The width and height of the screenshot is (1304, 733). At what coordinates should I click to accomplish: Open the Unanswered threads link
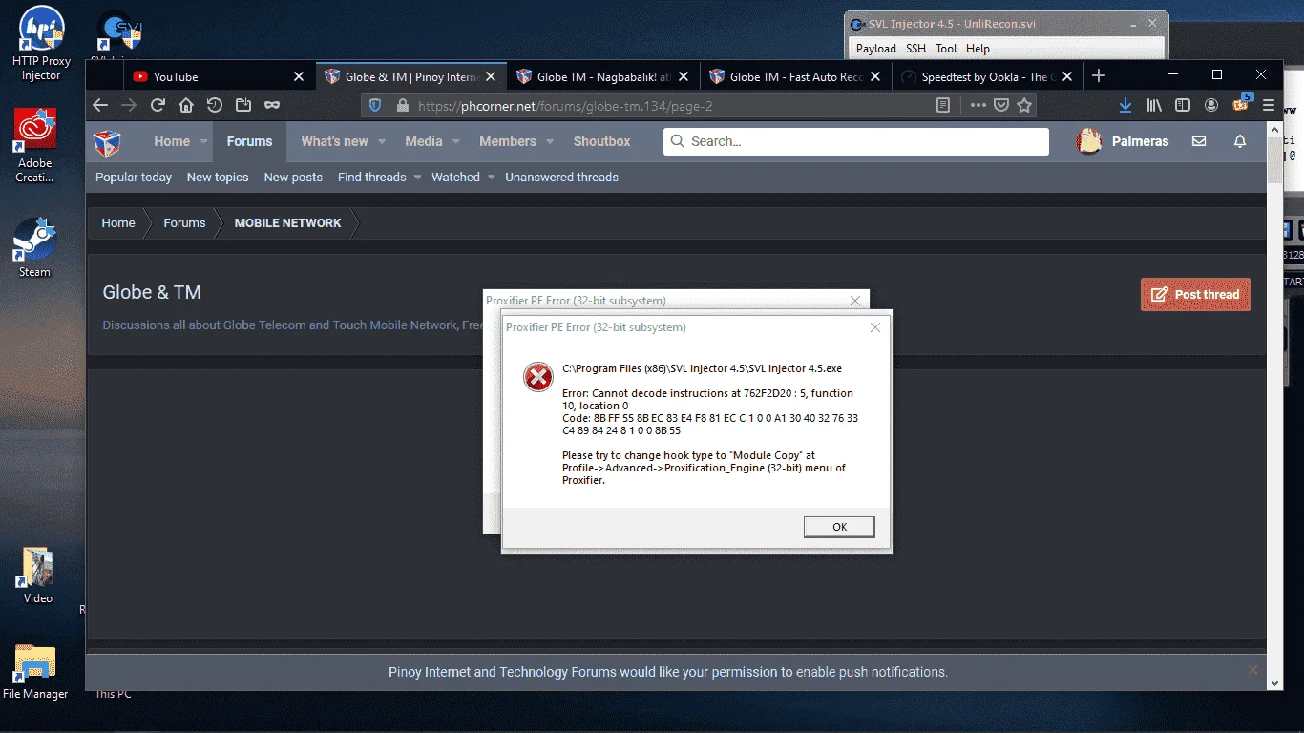pos(561,177)
